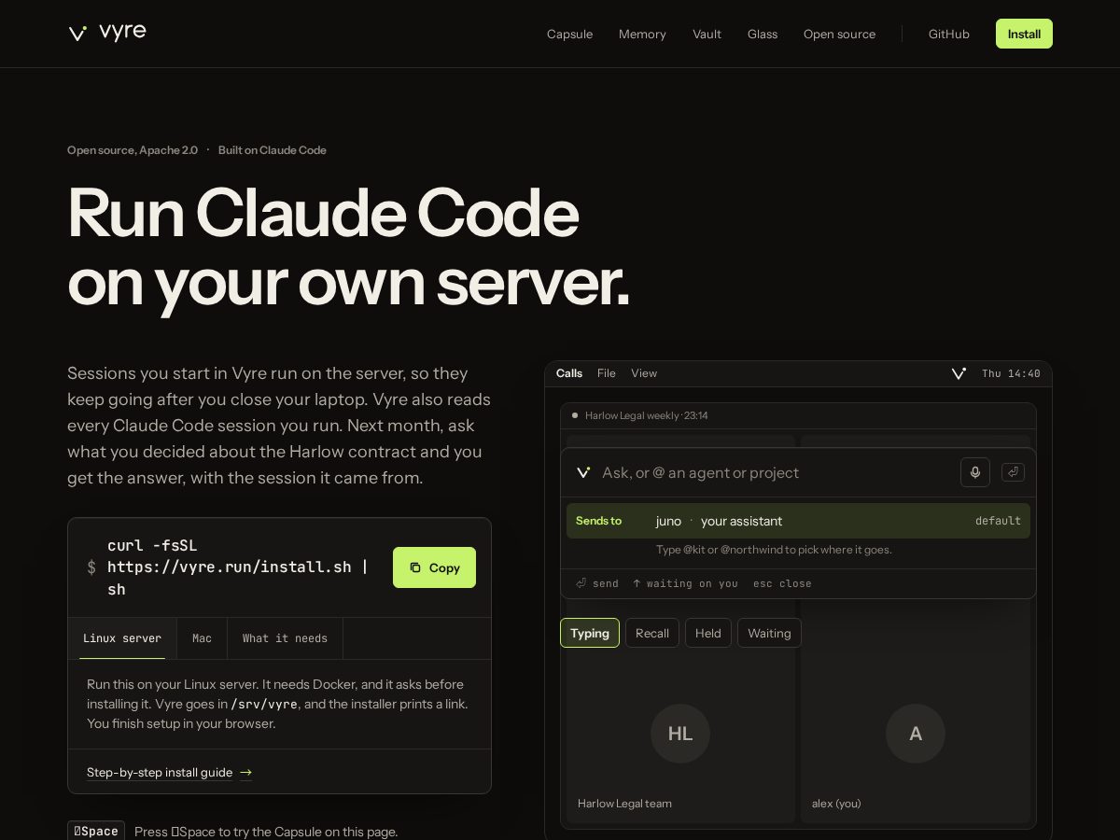Select the Linux server tab
Viewport: 1120px width, 840px height.
point(122,638)
